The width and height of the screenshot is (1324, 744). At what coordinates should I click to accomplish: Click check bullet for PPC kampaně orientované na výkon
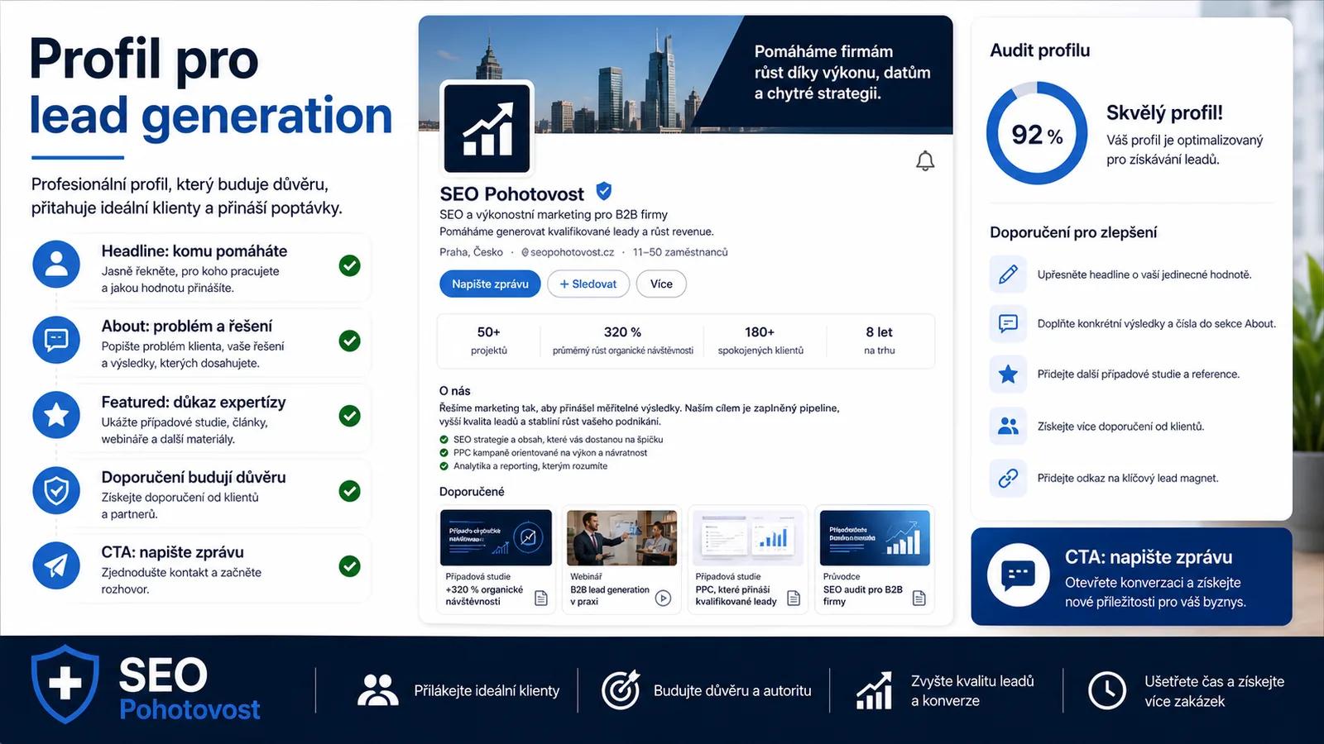coord(444,453)
